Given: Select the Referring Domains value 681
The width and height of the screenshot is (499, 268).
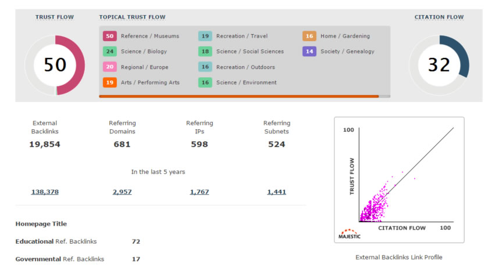Looking at the screenshot, I should [122, 144].
